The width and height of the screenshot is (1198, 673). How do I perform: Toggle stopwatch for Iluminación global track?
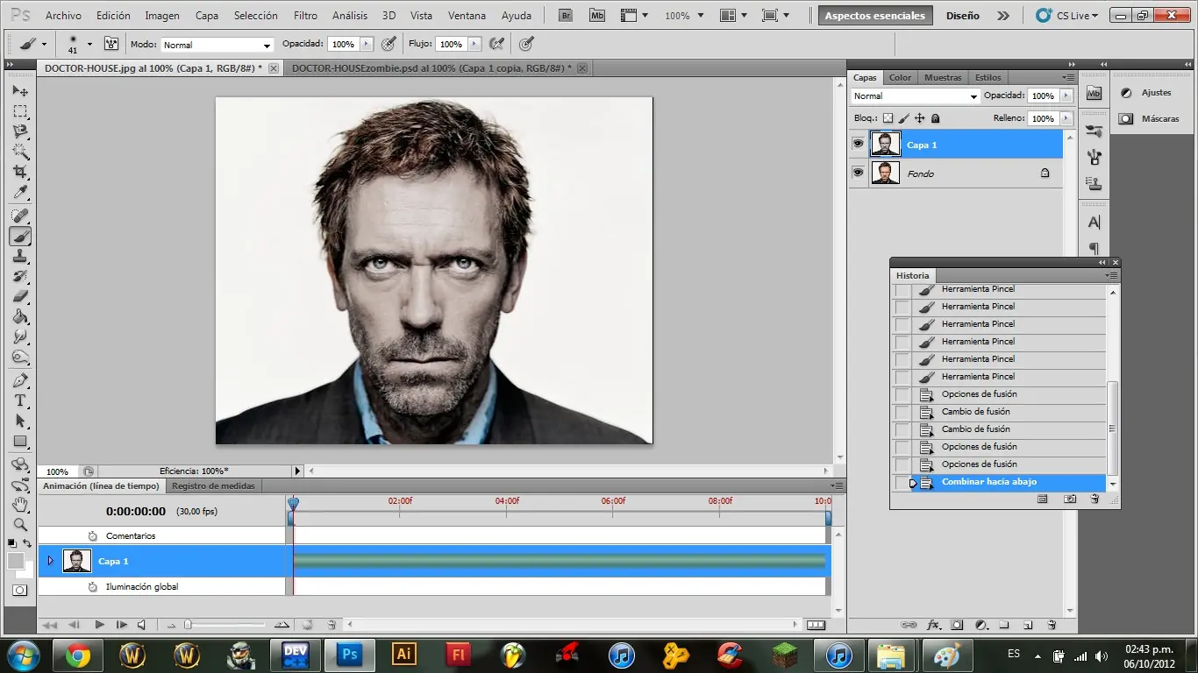click(x=93, y=586)
